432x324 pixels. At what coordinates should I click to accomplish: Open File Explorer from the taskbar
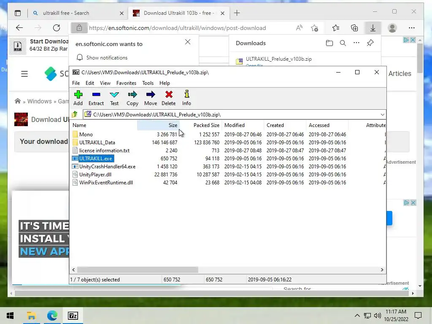[x=31, y=316]
